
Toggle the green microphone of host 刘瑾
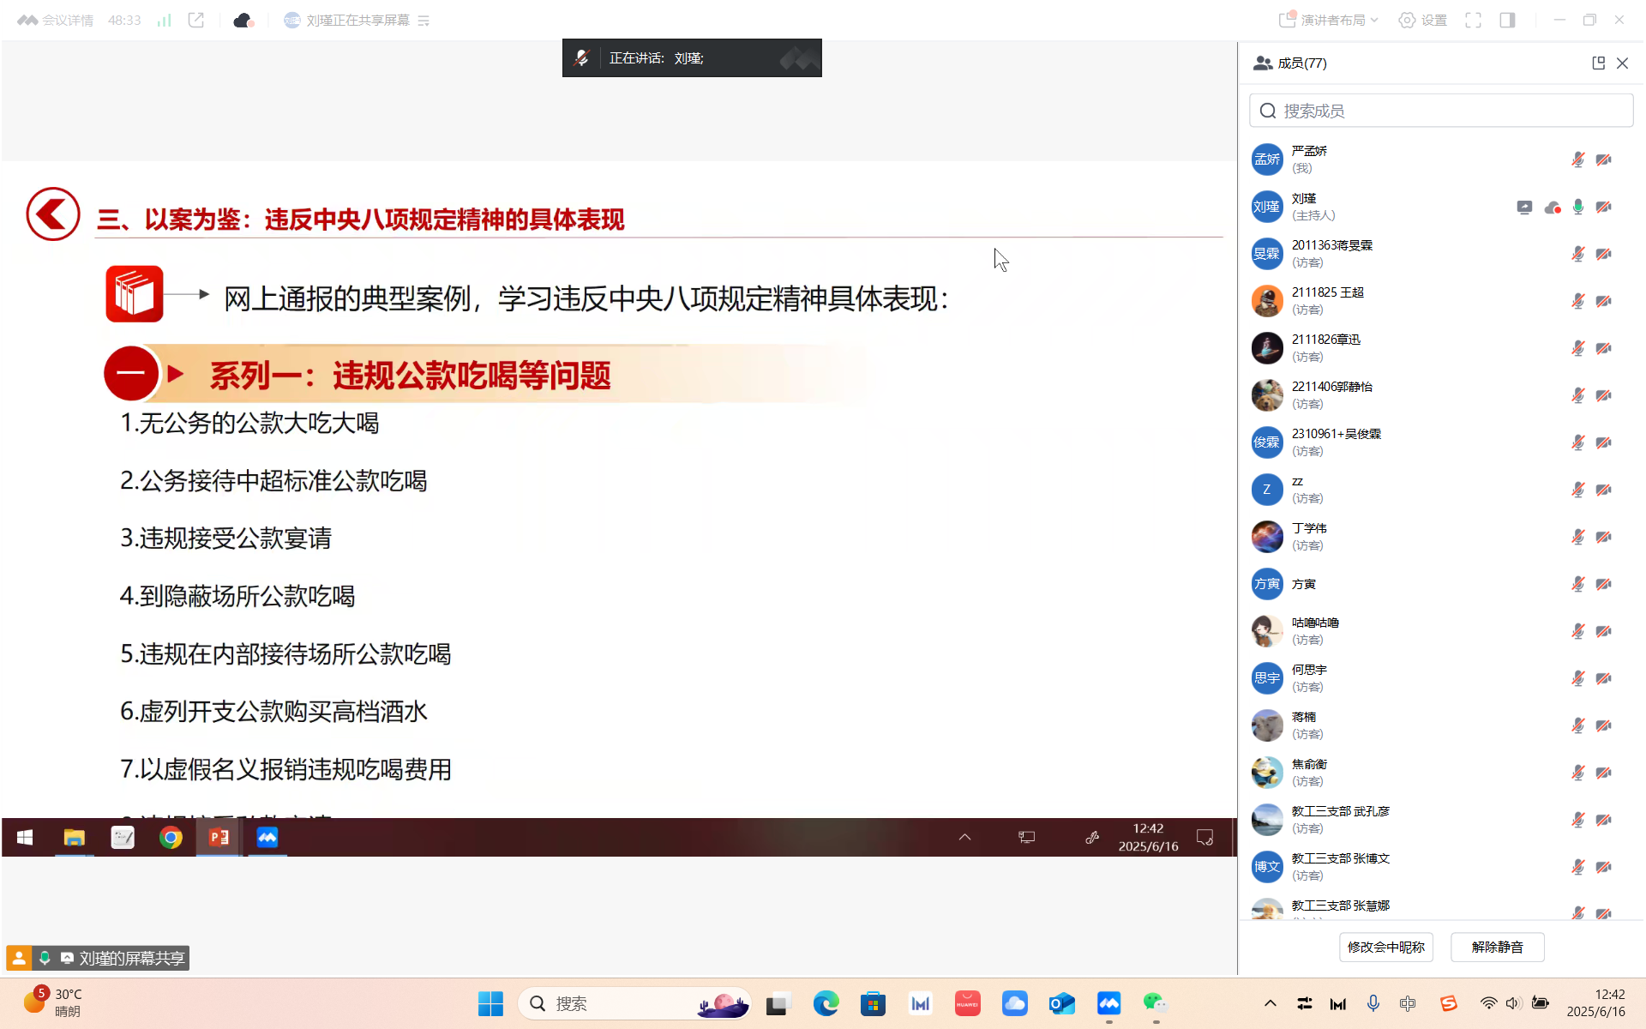[1577, 207]
